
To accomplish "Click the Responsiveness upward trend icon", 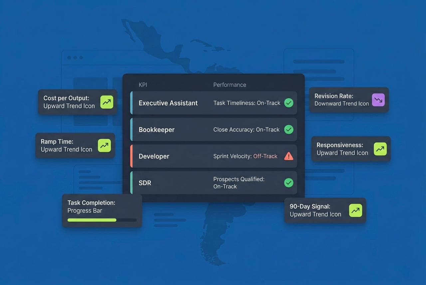I will click(380, 149).
